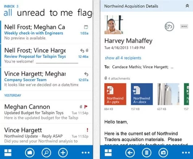
Task: Open the building photo attachment
Action: tap(168, 94)
